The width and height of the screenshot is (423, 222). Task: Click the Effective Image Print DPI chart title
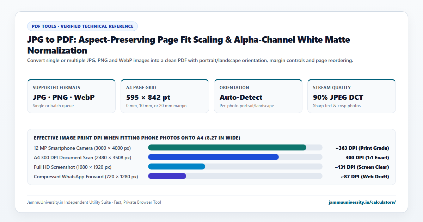(137, 138)
